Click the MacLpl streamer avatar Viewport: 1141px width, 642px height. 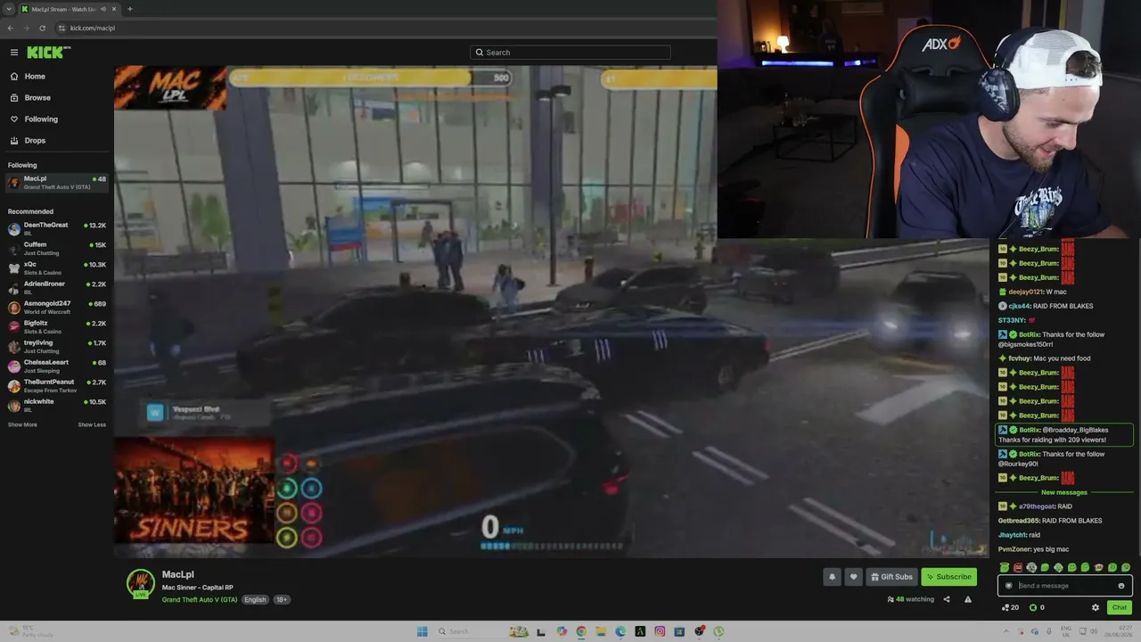point(140,583)
